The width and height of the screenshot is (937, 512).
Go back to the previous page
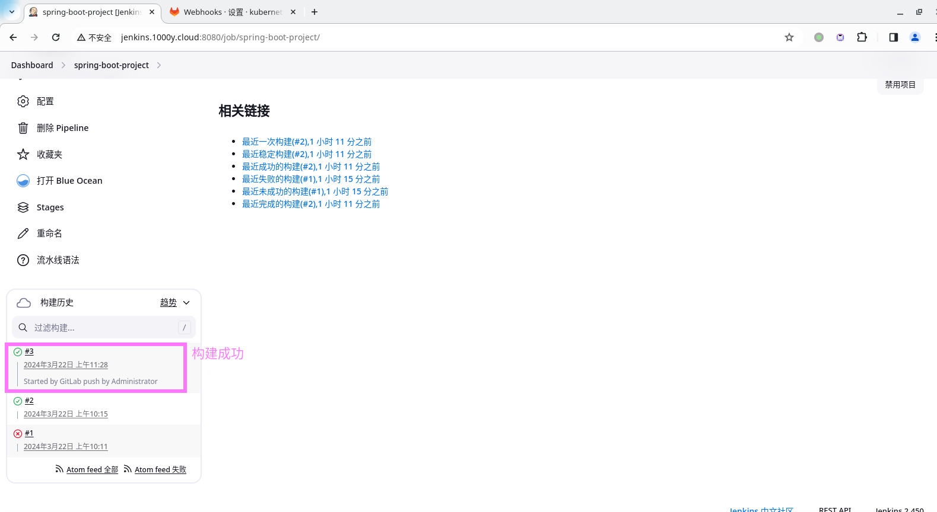13,37
